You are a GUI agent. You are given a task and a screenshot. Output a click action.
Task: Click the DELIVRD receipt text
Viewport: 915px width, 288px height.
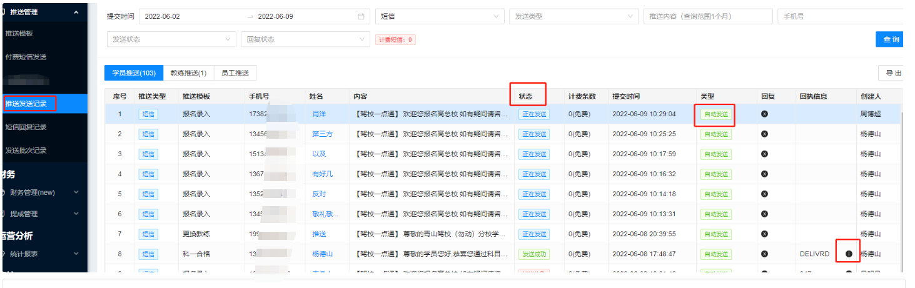[814, 254]
